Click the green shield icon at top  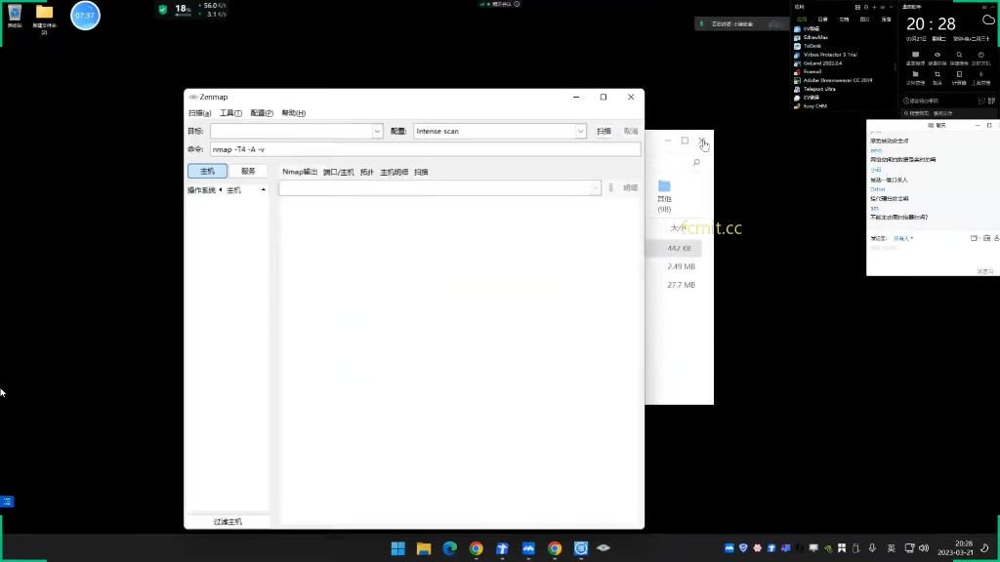(163, 9)
